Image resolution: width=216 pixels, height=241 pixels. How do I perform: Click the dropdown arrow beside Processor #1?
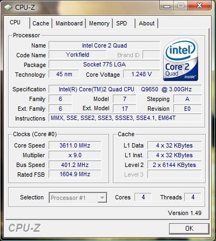102,198
